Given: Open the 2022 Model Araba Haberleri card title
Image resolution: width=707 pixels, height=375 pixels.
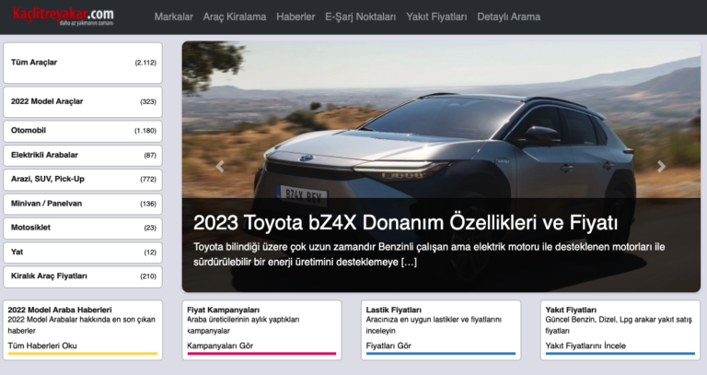Looking at the screenshot, I should tap(60, 310).
